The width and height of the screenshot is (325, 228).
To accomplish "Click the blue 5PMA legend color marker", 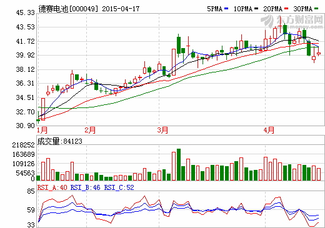I will click(x=226, y=9).
